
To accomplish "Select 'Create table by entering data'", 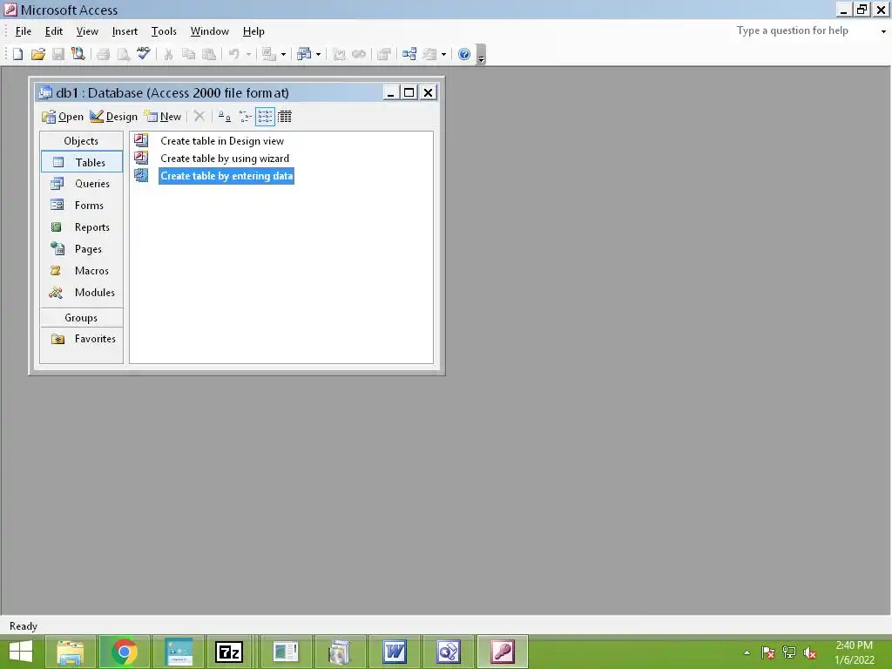I will pyautogui.click(x=226, y=176).
